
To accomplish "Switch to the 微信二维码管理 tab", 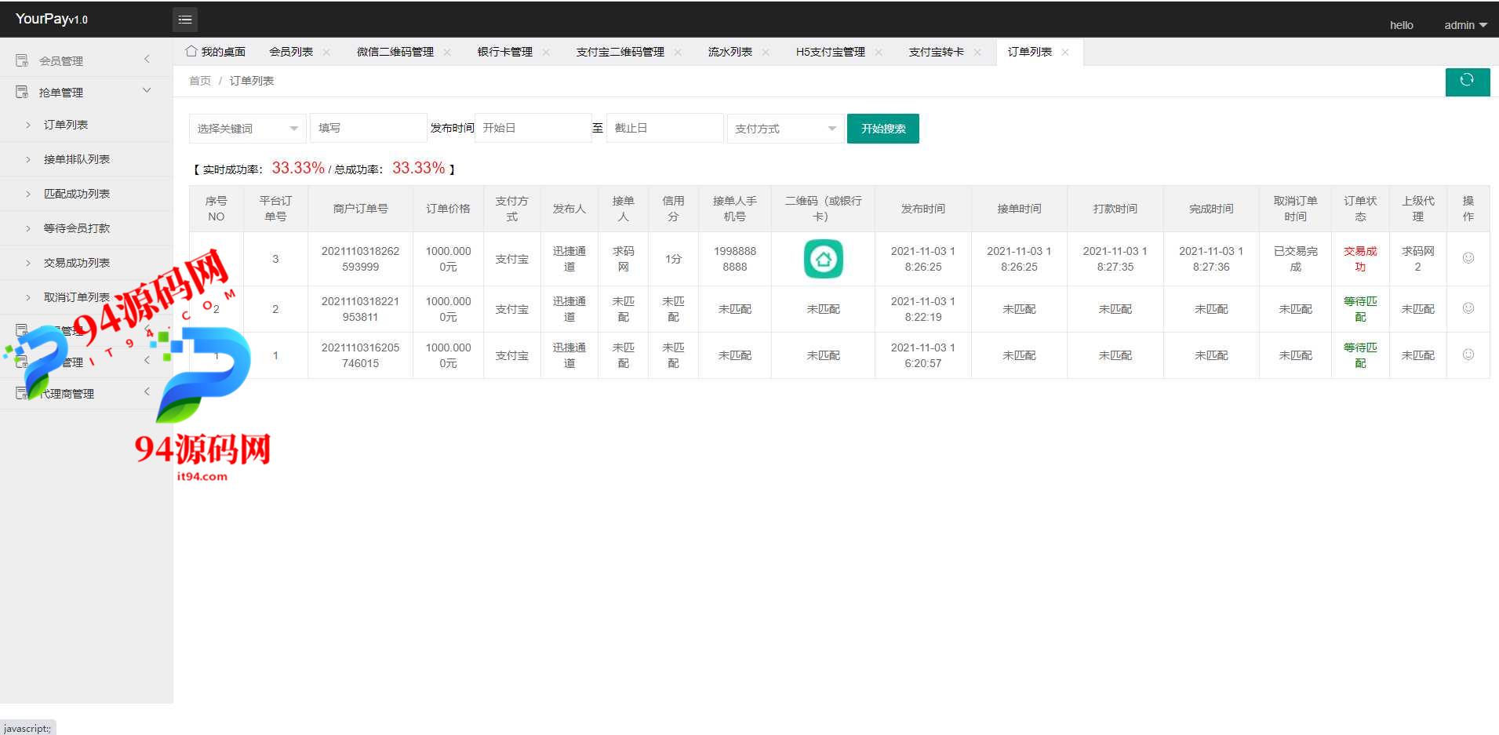I will [x=395, y=52].
